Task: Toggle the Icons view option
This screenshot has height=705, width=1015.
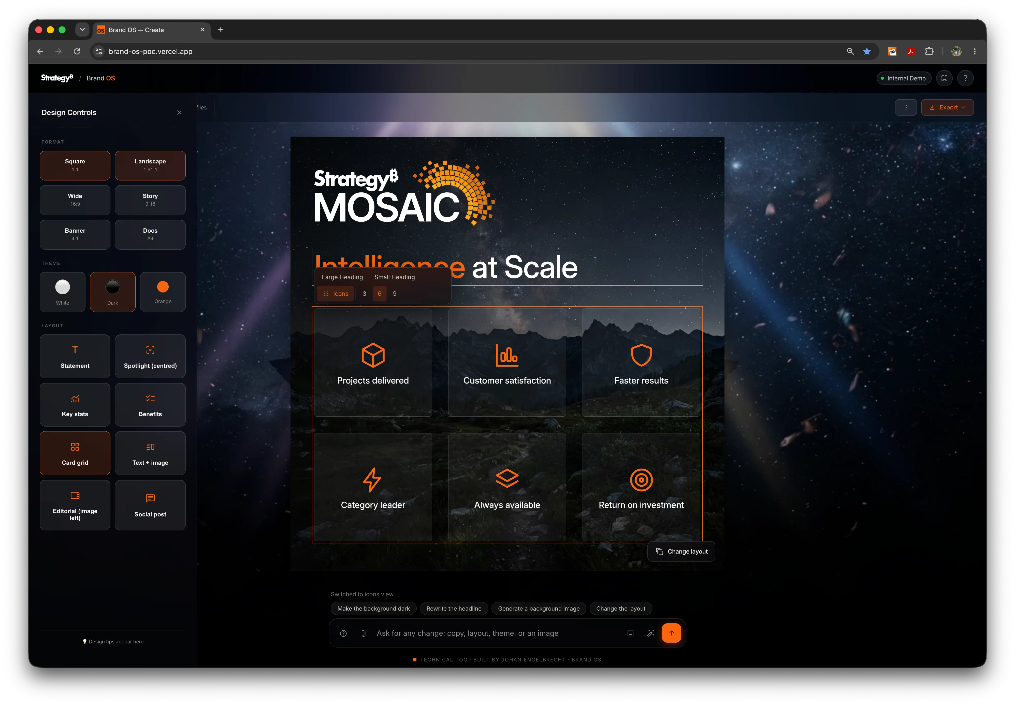Action: (x=336, y=294)
